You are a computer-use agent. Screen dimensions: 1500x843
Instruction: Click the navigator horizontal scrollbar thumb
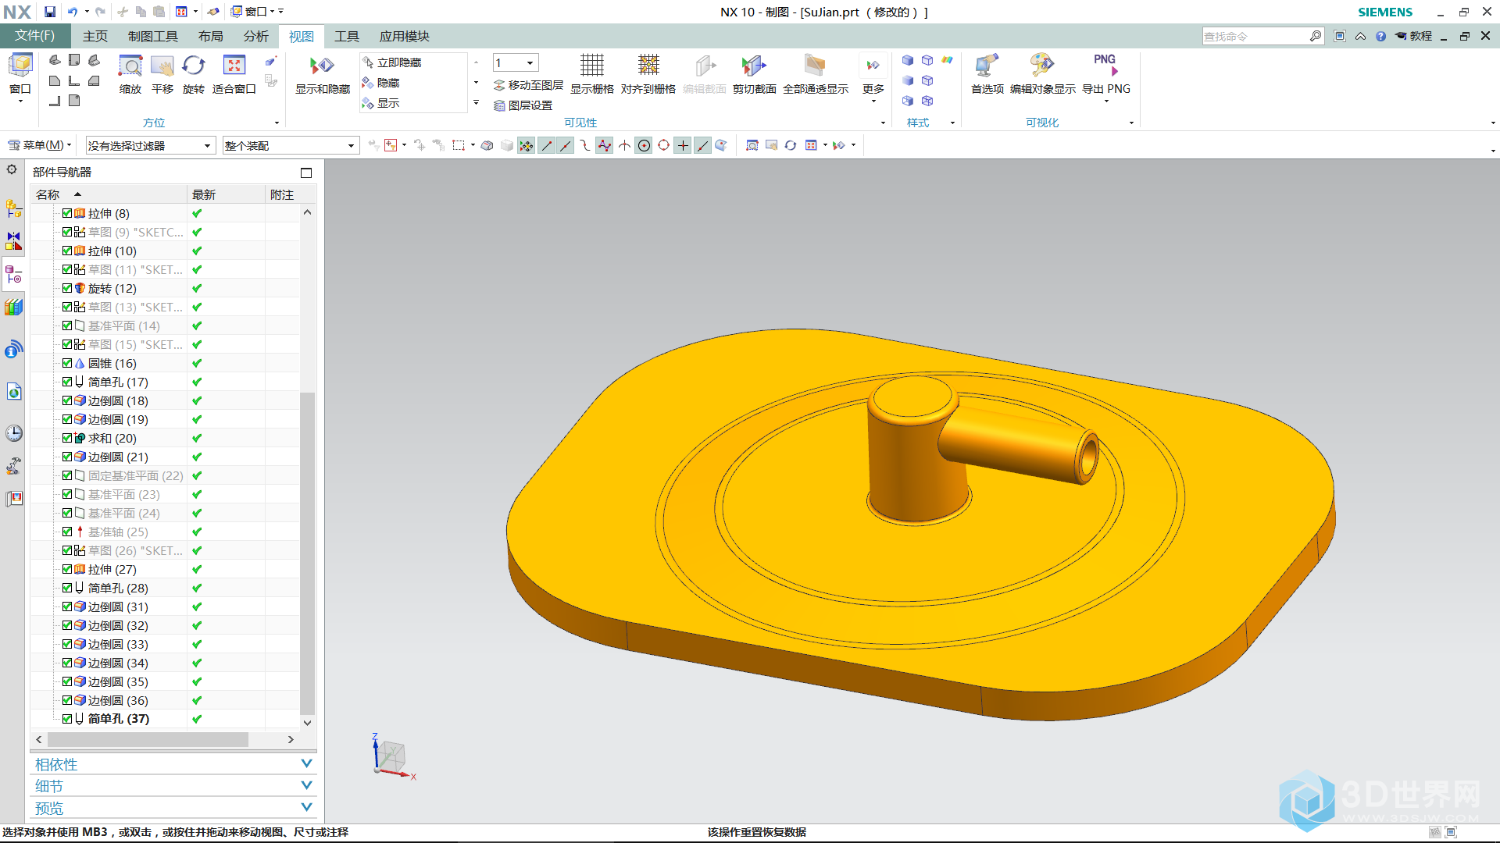tap(148, 739)
